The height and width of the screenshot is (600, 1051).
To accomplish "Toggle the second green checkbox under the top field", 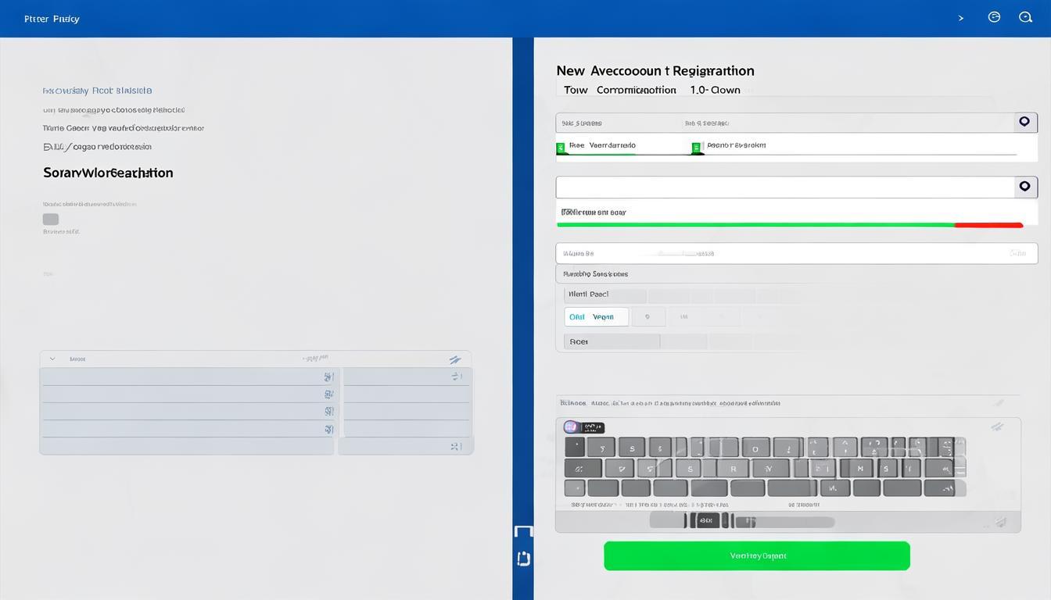I will [697, 147].
